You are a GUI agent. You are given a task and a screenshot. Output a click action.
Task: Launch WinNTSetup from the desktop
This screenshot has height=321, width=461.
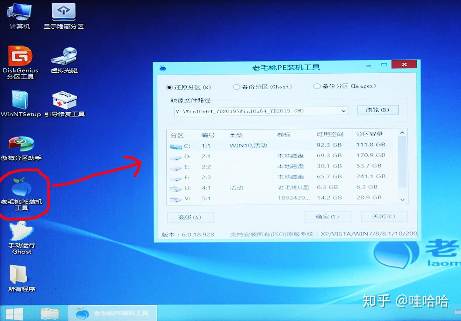click(x=20, y=101)
